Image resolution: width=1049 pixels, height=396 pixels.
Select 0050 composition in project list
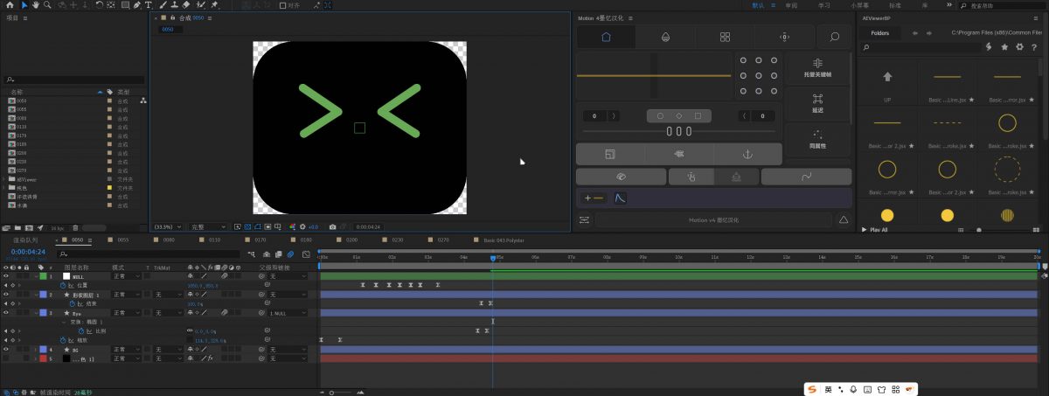point(21,101)
